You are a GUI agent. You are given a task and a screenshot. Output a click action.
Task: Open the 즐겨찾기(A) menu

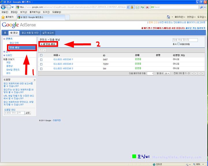tap(35, 12)
